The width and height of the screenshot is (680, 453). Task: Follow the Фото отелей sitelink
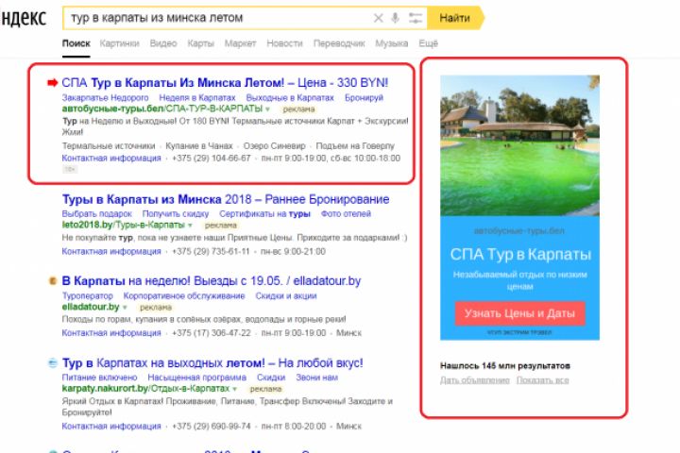(x=346, y=213)
